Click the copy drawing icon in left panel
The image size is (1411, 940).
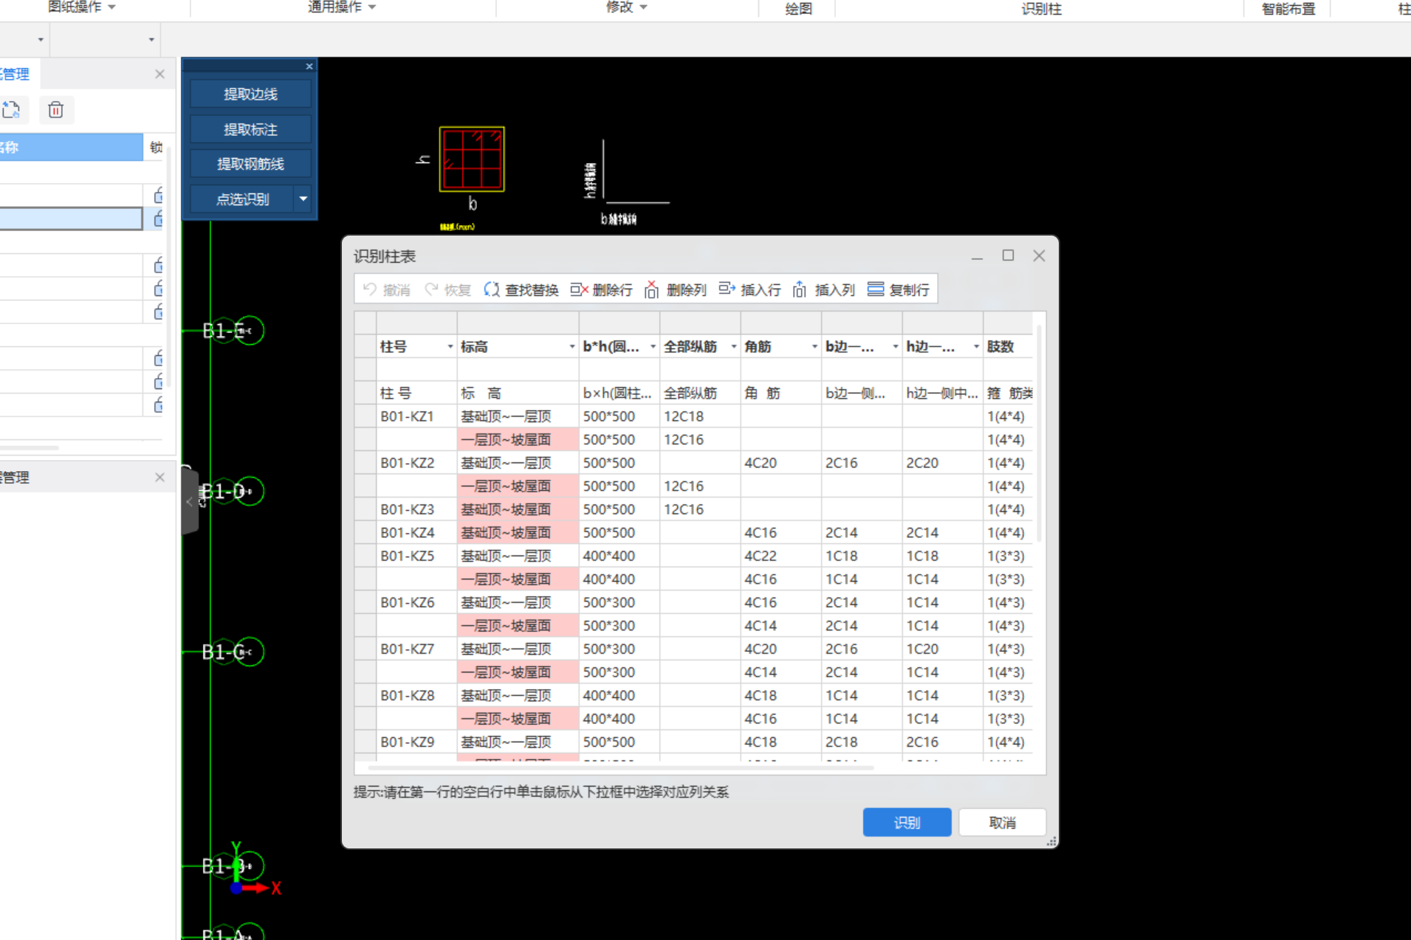(12, 110)
